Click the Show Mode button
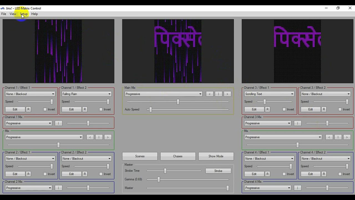Screen dimensions: 355x200 tap(216, 156)
